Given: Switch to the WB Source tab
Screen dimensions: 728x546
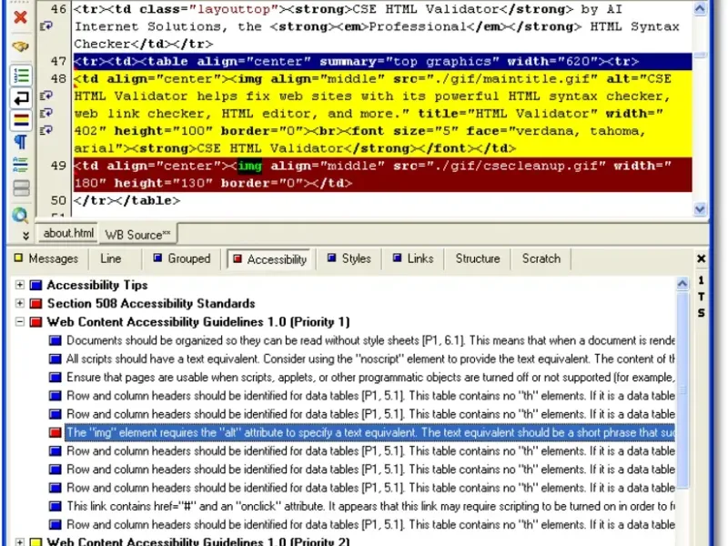Looking at the screenshot, I should [137, 235].
